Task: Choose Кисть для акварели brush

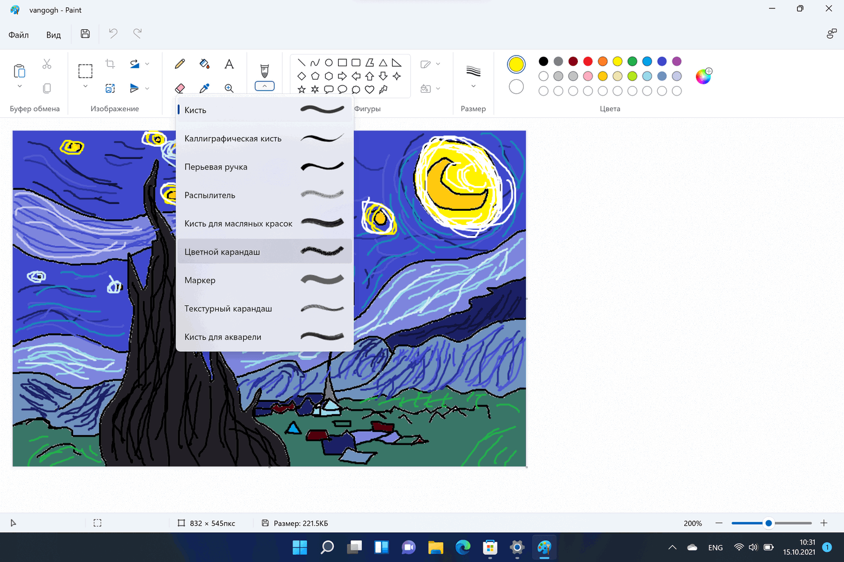Action: click(x=264, y=337)
